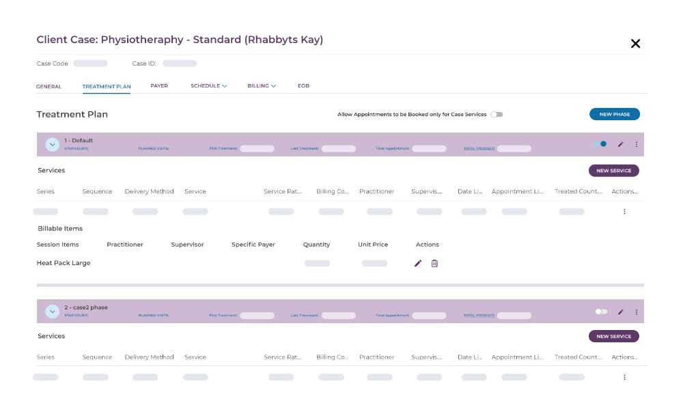This screenshot has height=412, width=683.
Task: Open the three-dot menu on the case2 phase
Action: click(x=636, y=312)
